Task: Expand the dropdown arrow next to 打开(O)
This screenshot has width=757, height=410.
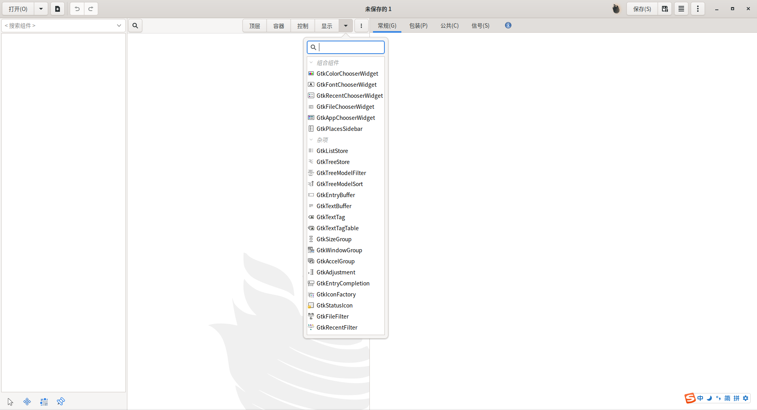Action: (41, 8)
